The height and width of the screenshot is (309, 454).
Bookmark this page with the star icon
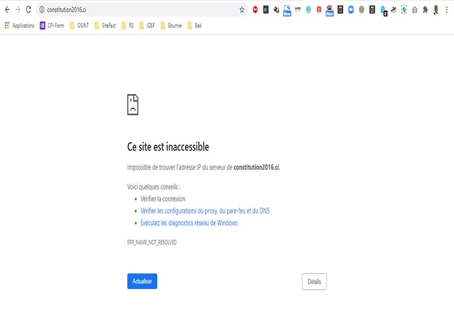pos(242,10)
